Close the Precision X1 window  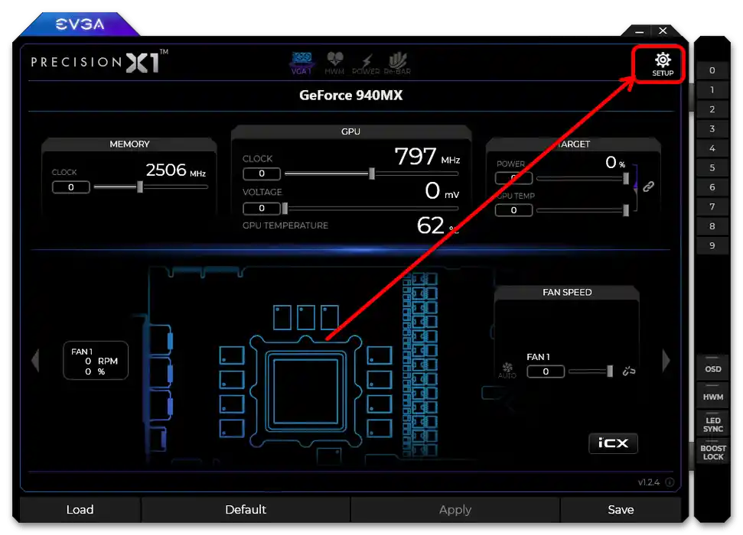tap(663, 31)
